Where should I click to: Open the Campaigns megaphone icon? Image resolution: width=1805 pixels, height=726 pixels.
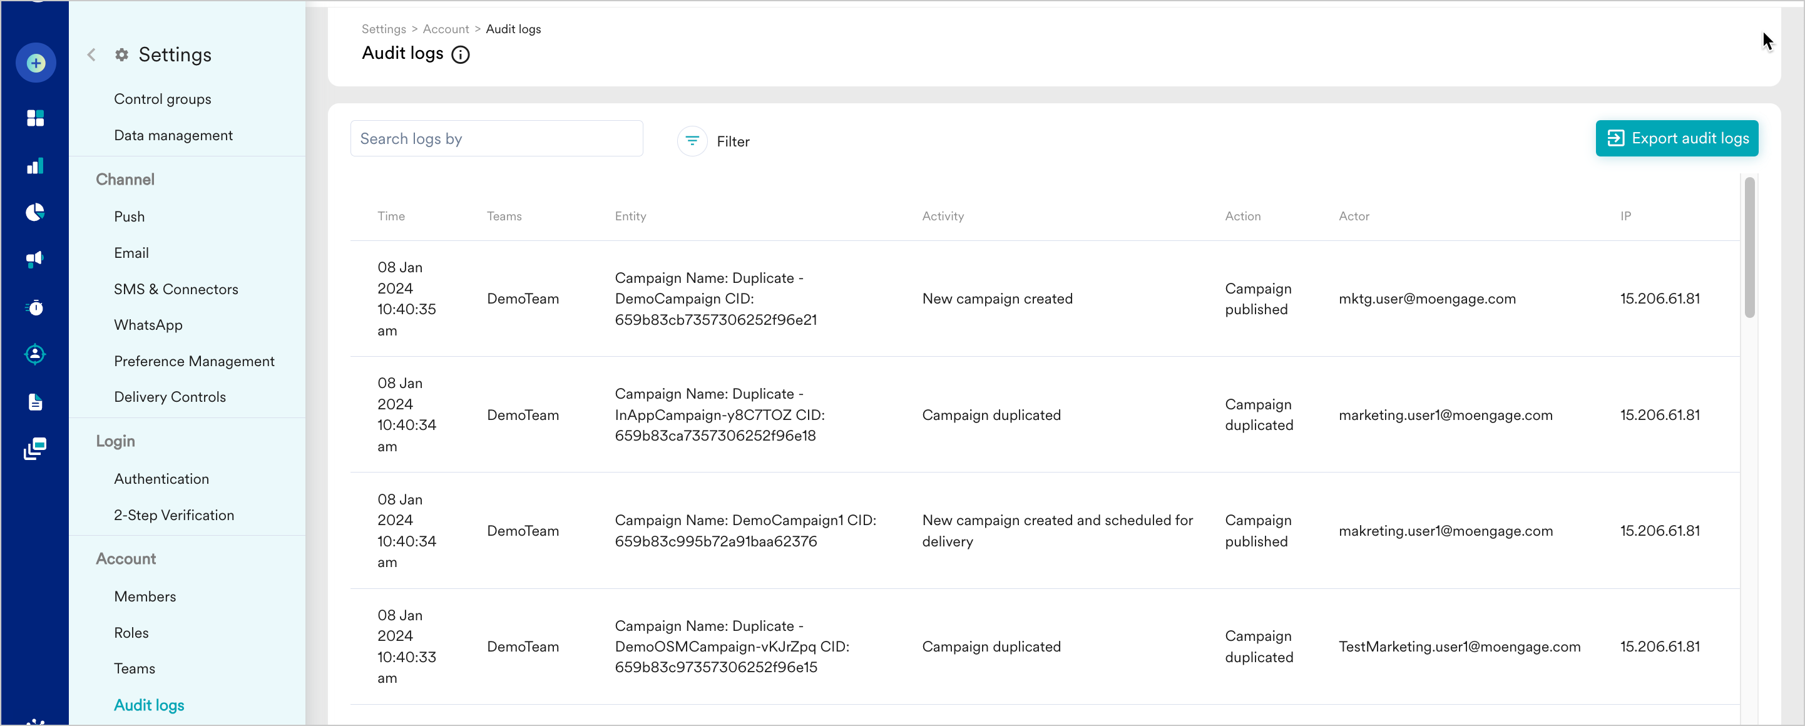click(x=35, y=260)
